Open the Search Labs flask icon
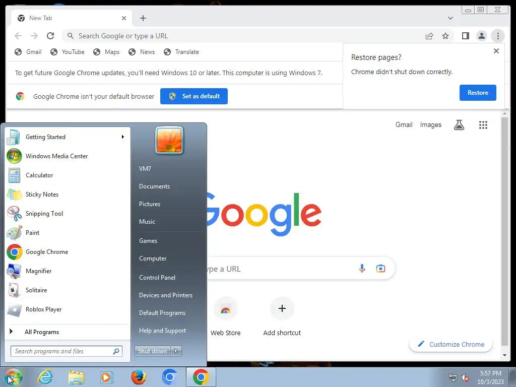Screen dimensions: 516x387 (x=459, y=125)
